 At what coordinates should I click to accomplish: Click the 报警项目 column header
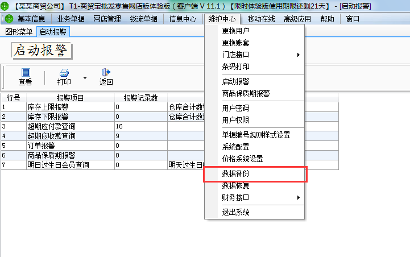(x=71, y=98)
